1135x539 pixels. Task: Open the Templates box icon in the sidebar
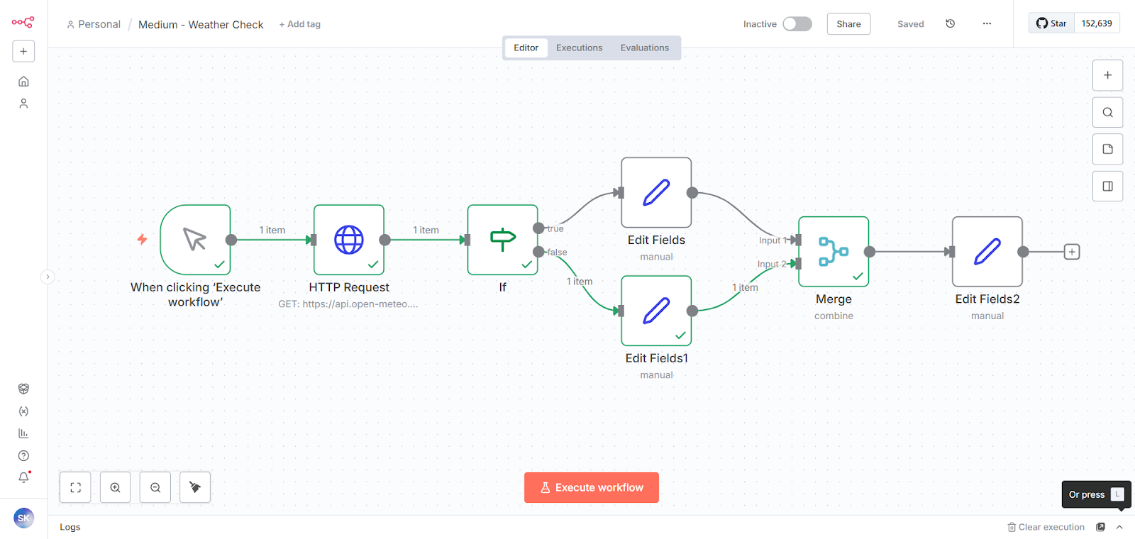click(23, 389)
